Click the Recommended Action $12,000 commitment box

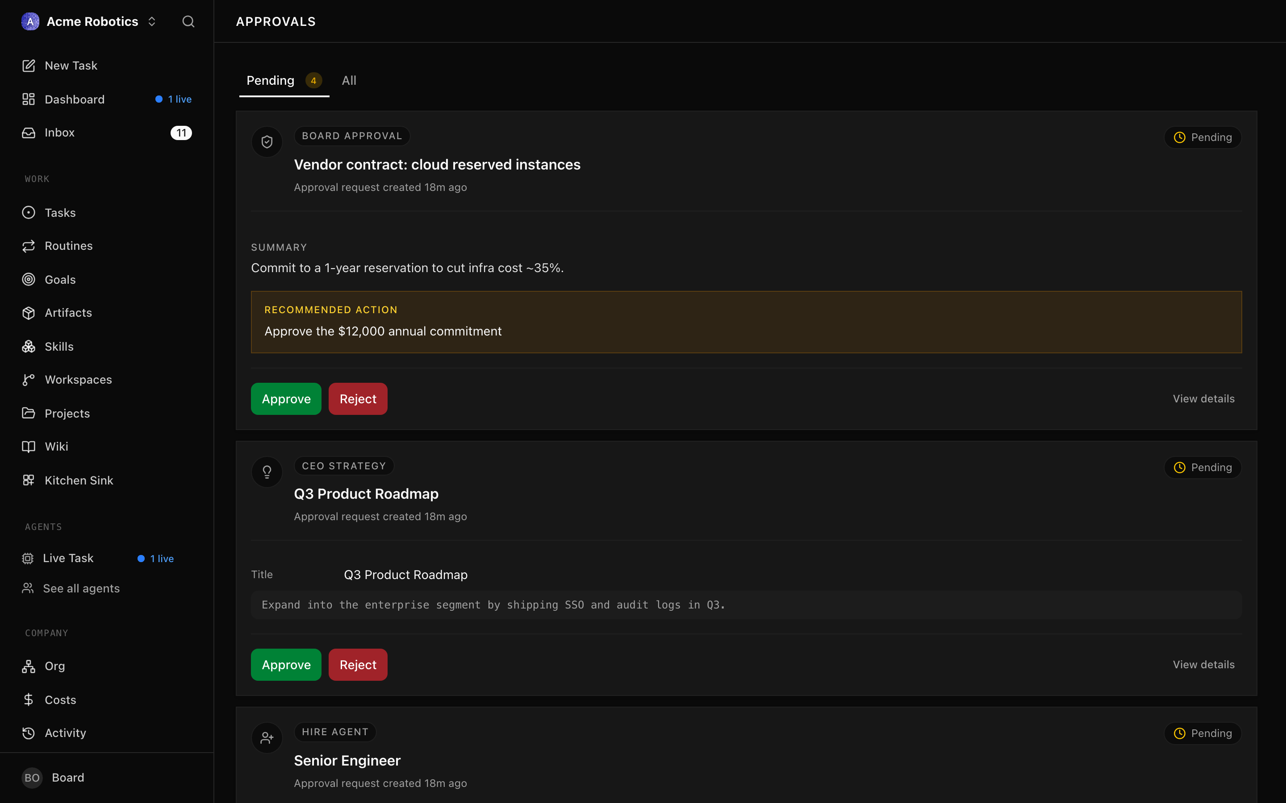coord(746,322)
